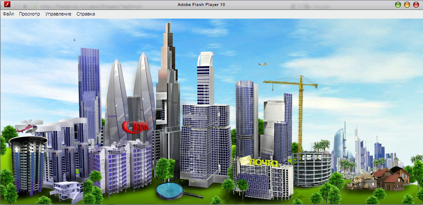
Task: Click the round building under construction
Action: pos(312,169)
